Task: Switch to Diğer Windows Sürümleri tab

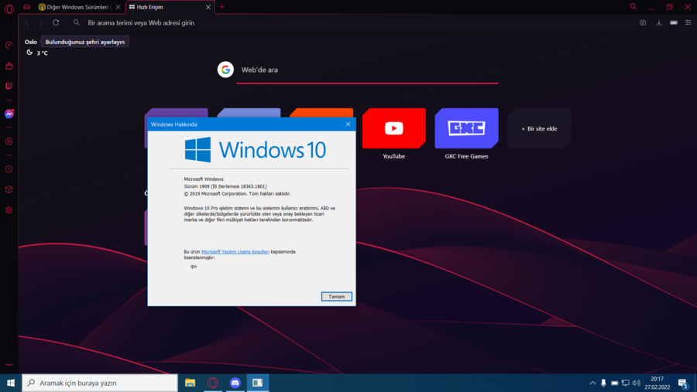Action: point(74,7)
